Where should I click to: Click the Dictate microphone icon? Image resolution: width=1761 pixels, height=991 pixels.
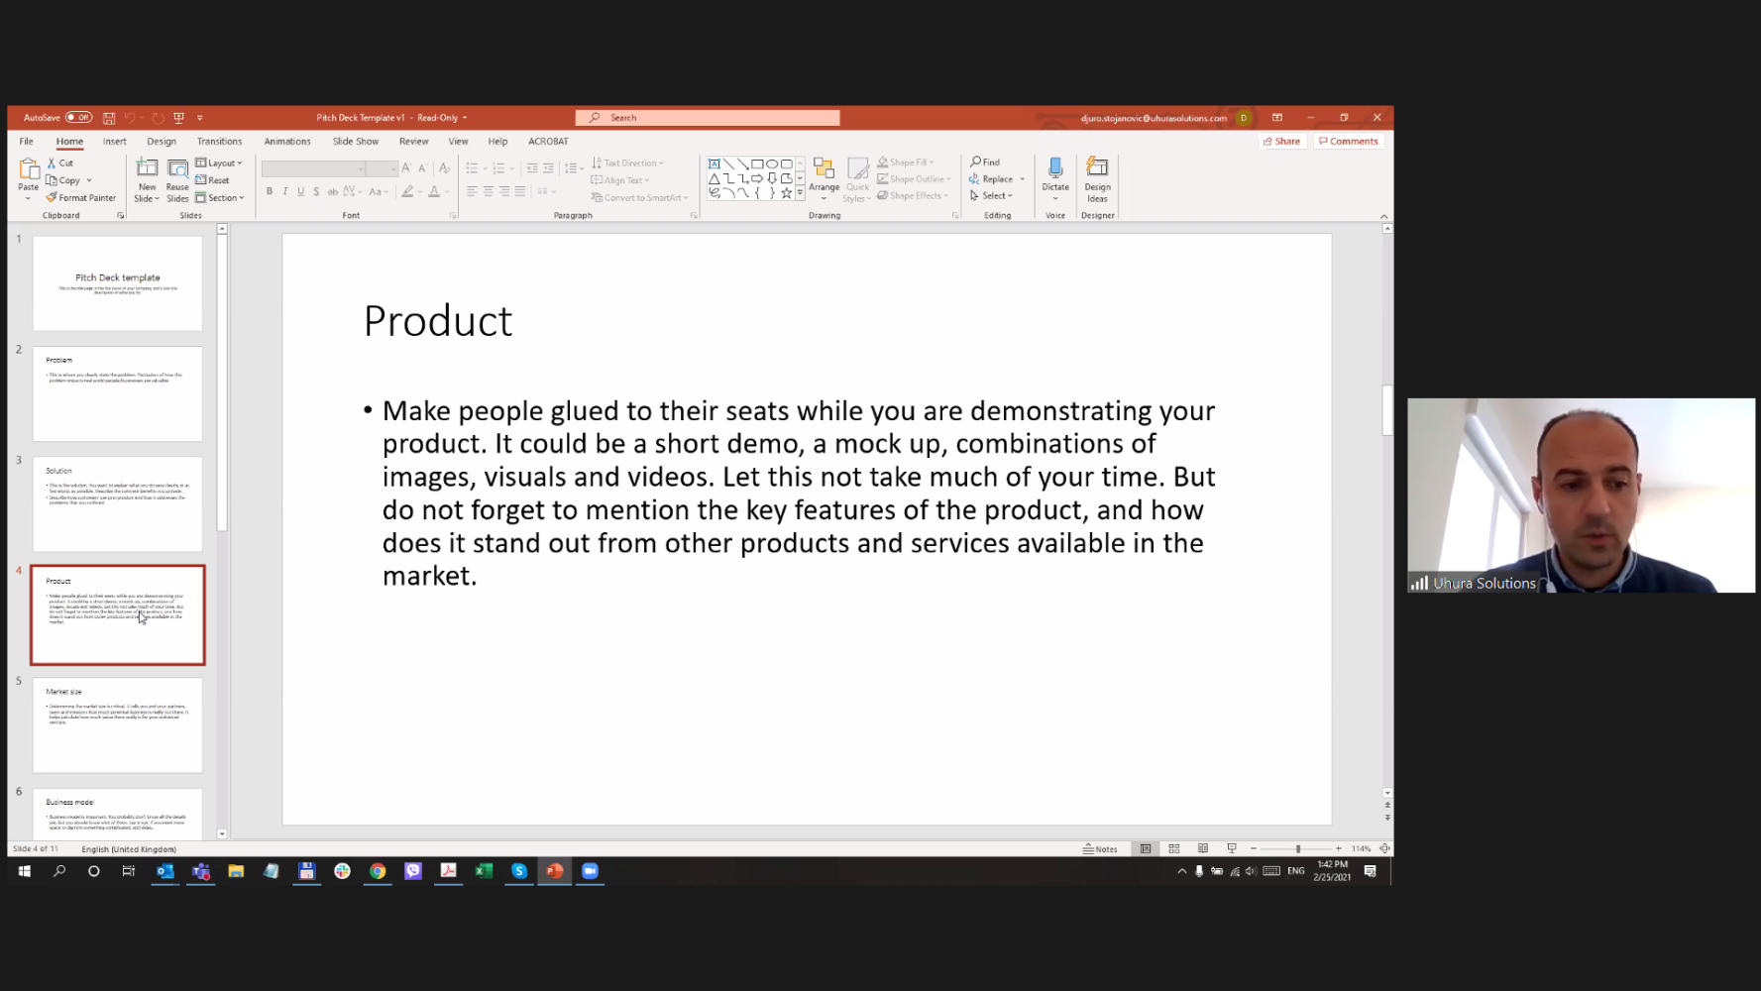point(1055,168)
